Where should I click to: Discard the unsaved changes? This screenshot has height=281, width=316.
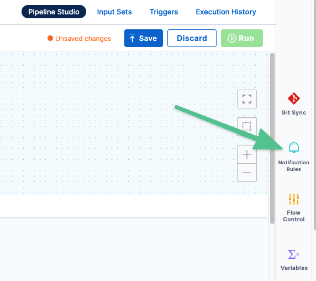pos(192,38)
